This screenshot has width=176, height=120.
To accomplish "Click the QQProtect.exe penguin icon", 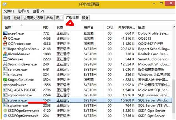I will (5, 43).
